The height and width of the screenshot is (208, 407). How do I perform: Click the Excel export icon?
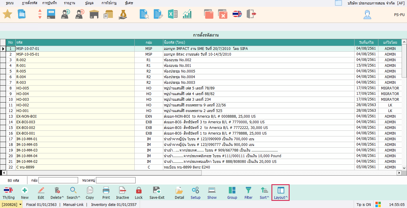(173, 14)
